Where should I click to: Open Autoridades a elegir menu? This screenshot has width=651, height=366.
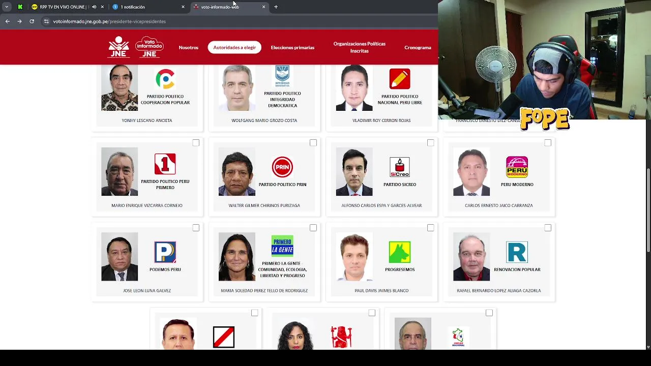tap(234, 47)
